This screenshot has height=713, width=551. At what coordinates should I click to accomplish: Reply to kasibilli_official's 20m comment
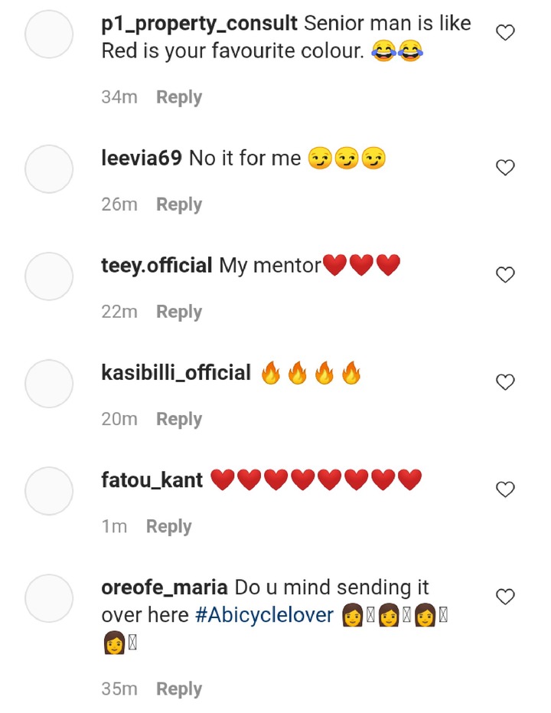[179, 419]
